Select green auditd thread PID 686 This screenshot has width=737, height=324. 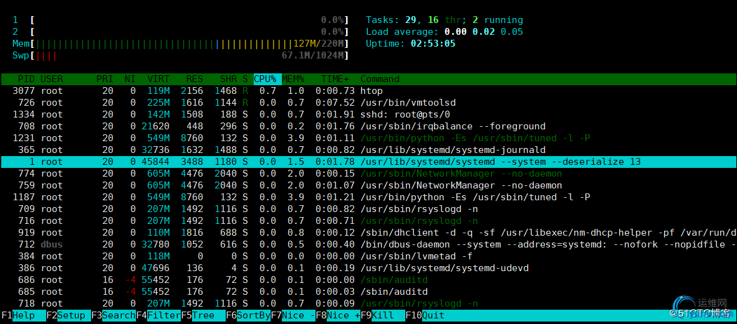point(368,280)
